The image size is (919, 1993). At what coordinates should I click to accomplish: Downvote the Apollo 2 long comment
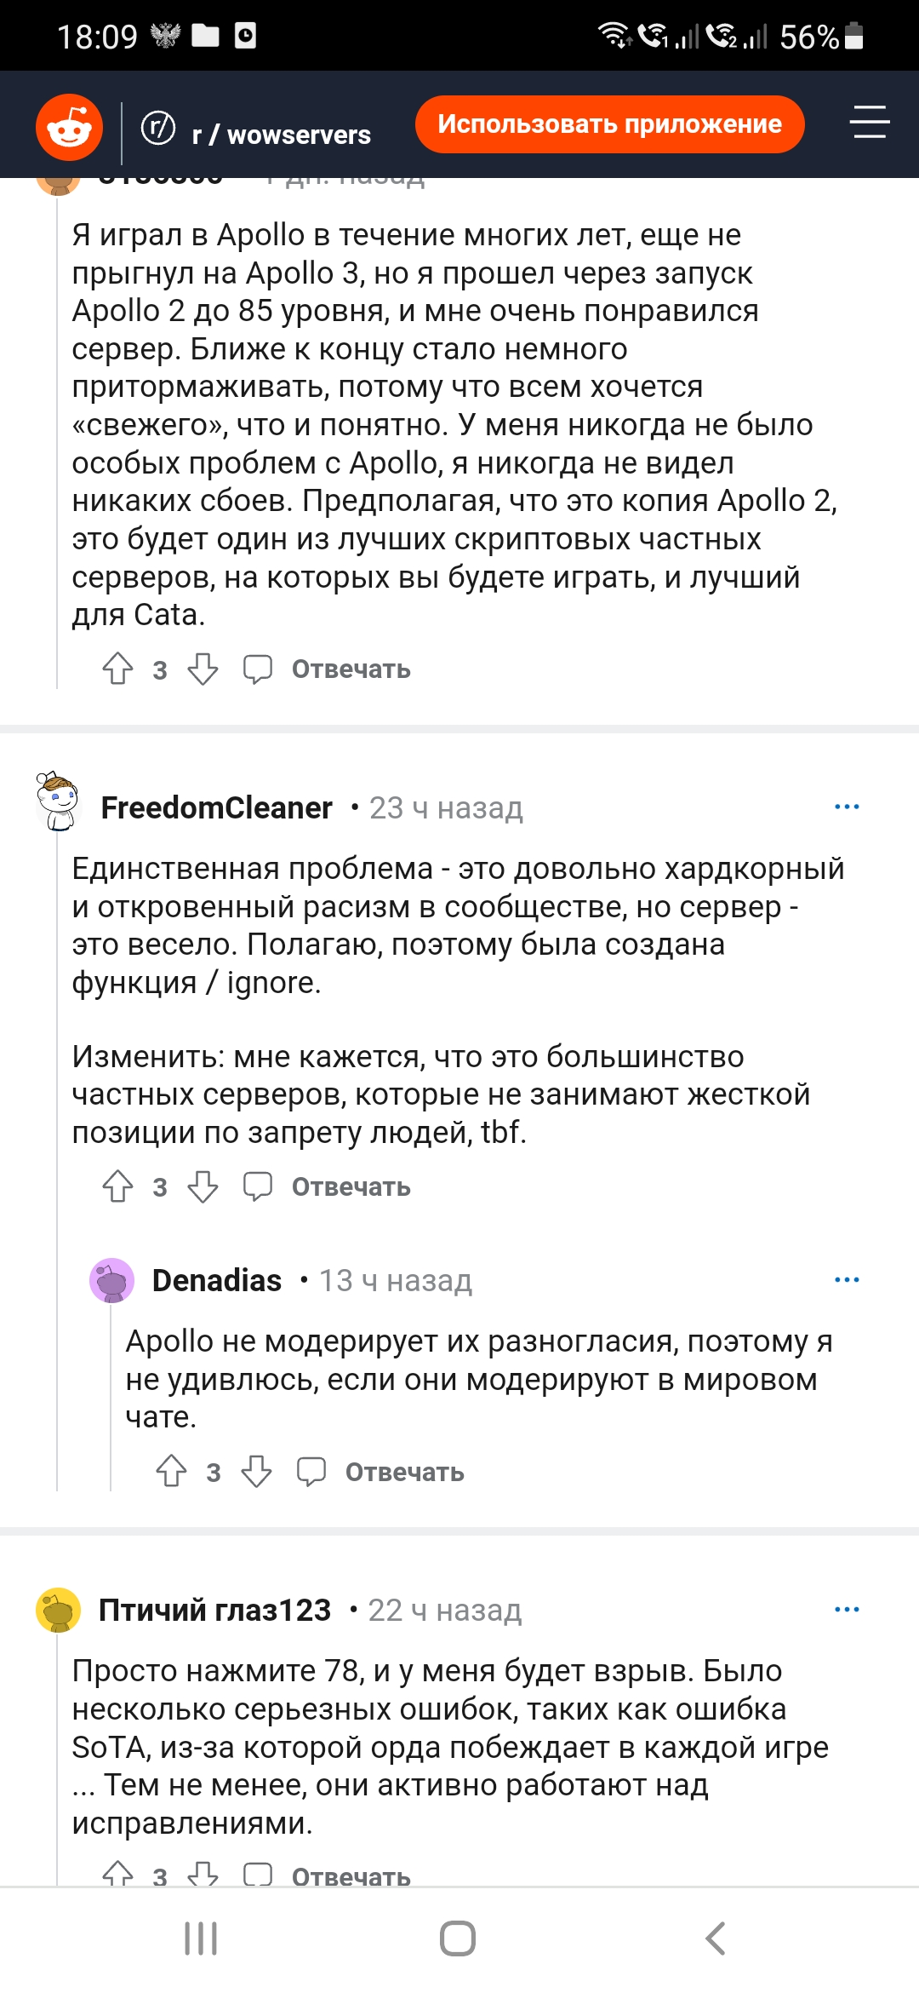(203, 669)
